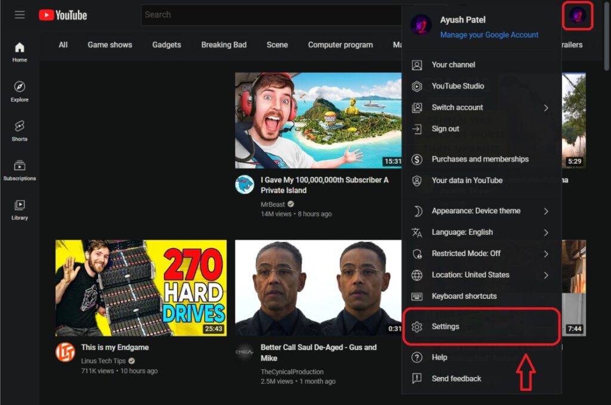Select the Game shows filter chip
This screenshot has height=405, width=611.
click(109, 45)
